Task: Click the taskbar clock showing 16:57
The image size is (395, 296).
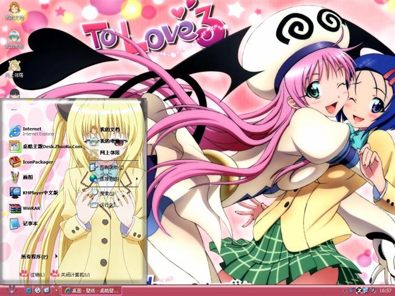Action: click(x=385, y=290)
